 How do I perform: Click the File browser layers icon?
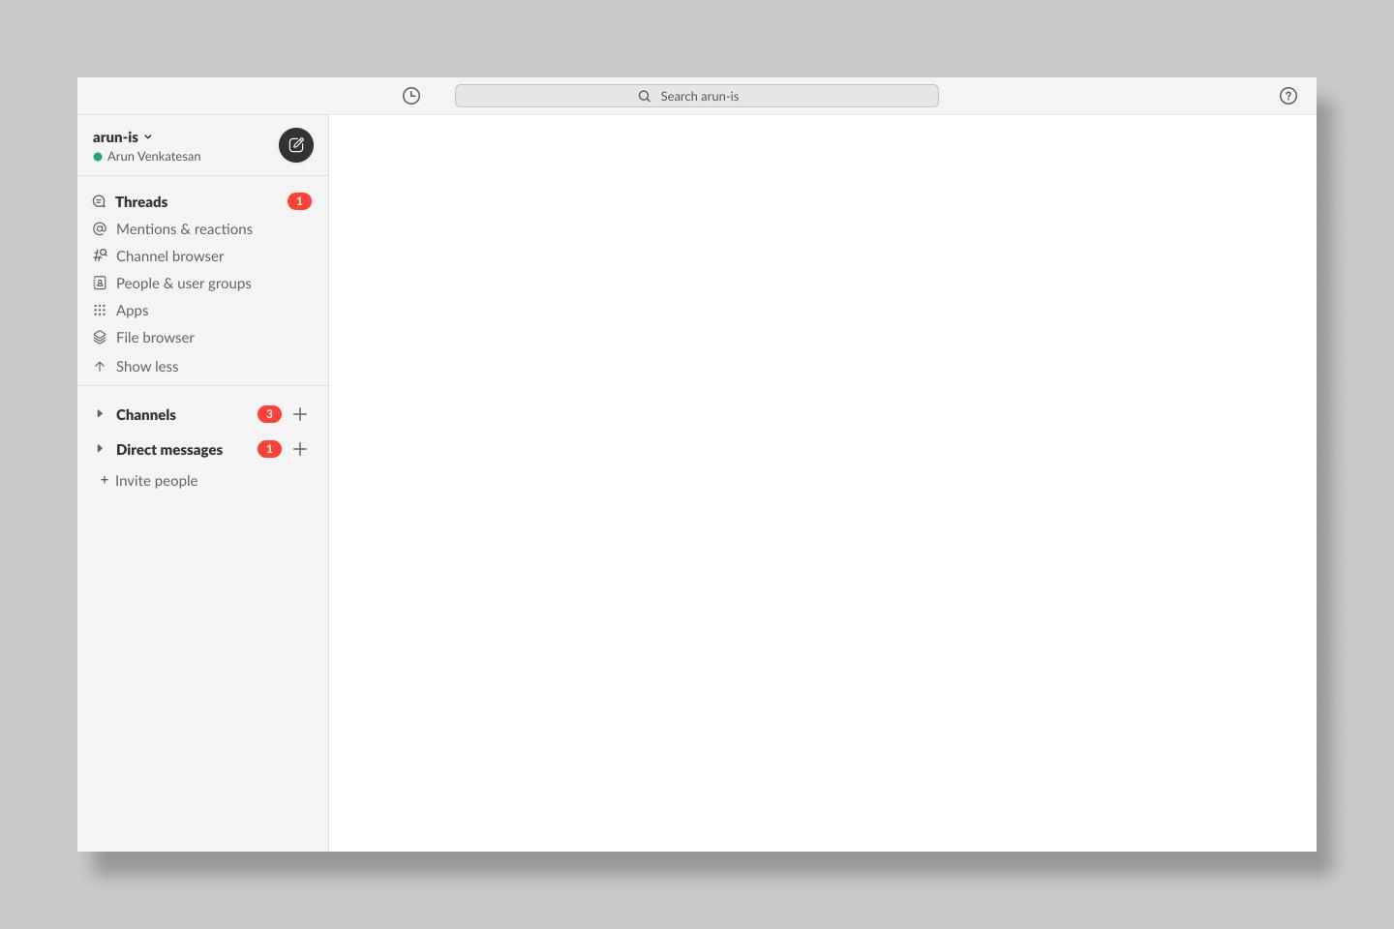click(99, 337)
